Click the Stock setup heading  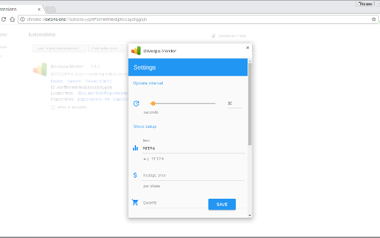point(145,127)
